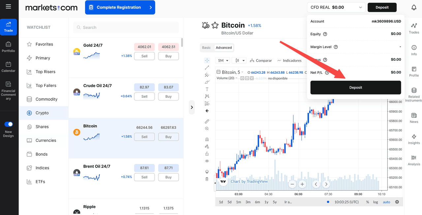Open the Profile side panel
Image resolution: width=422 pixels, height=215 pixels.
click(x=414, y=71)
